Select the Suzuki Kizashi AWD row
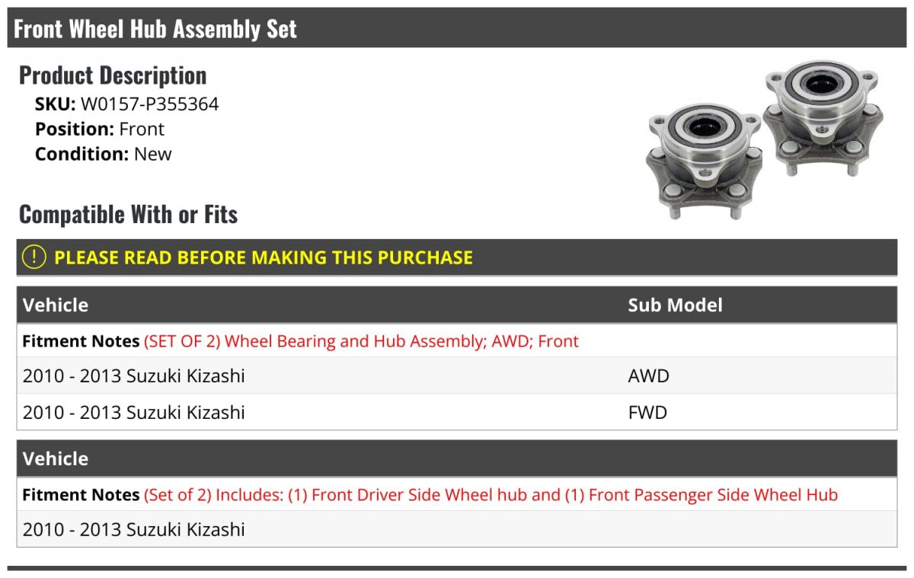The height and width of the screenshot is (578, 914). [457, 375]
